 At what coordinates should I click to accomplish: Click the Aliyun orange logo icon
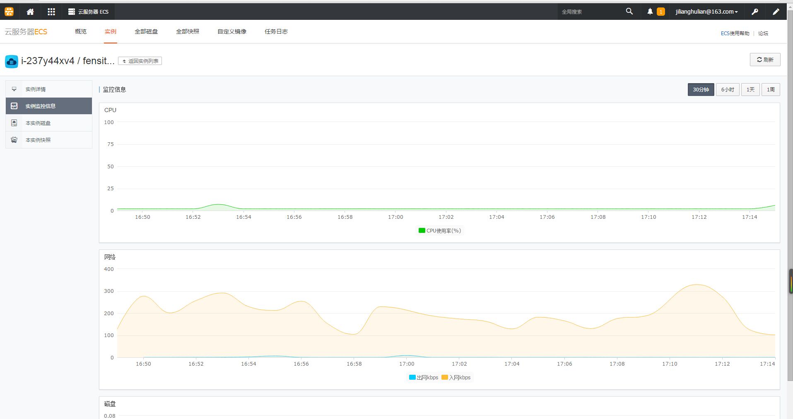coord(9,12)
